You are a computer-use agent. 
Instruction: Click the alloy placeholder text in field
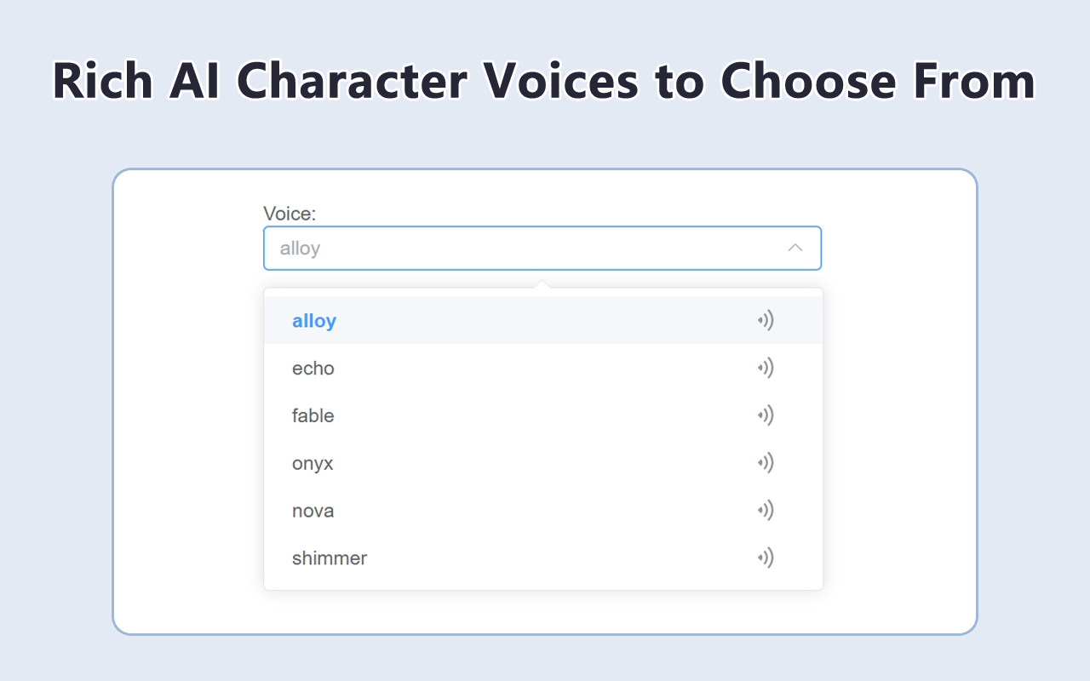click(300, 249)
